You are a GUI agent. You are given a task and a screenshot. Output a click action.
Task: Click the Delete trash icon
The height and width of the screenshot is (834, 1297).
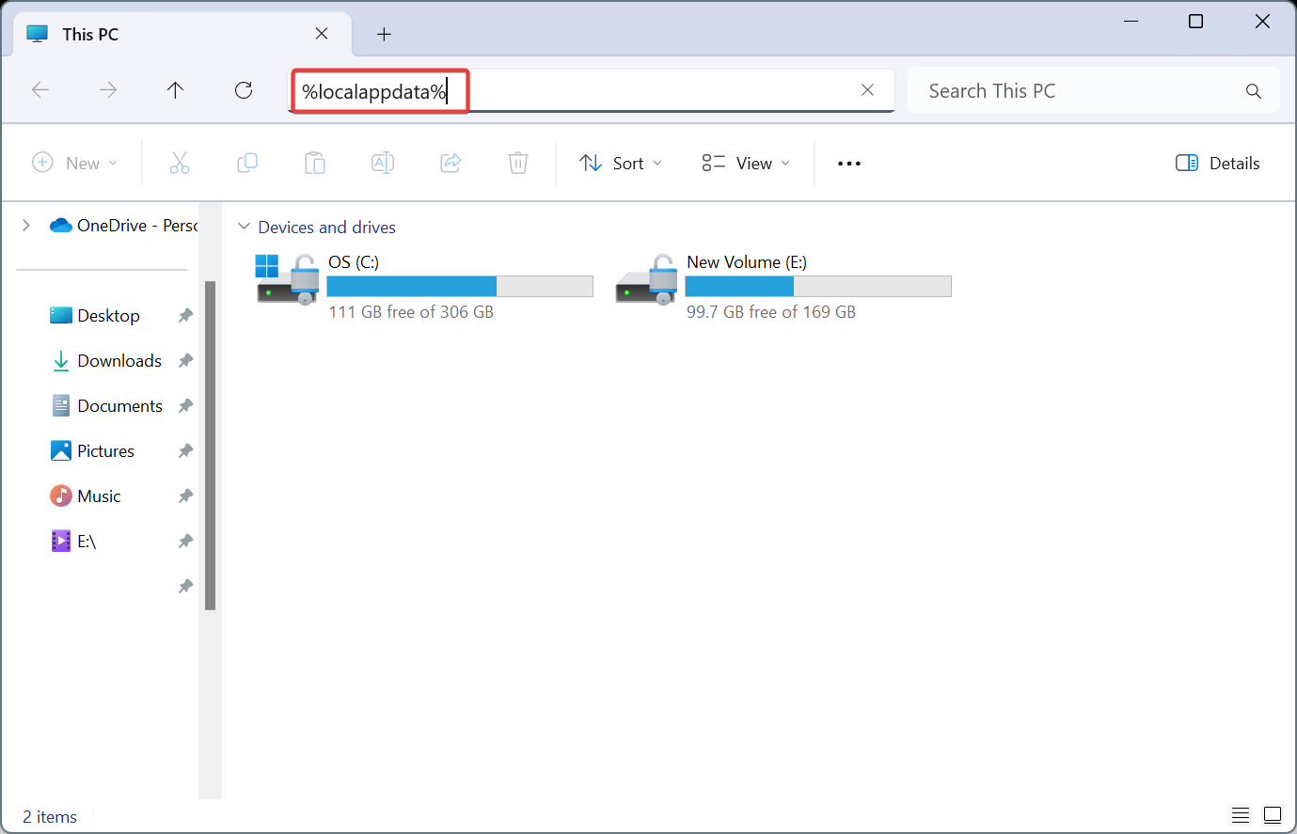click(x=518, y=163)
